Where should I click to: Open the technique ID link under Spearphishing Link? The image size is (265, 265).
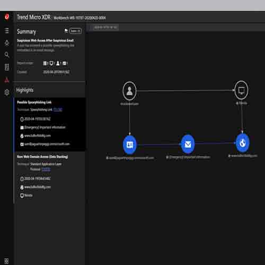[58, 110]
